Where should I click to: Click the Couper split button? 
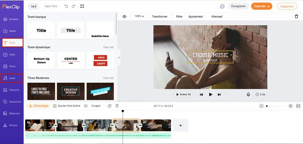point(92,106)
